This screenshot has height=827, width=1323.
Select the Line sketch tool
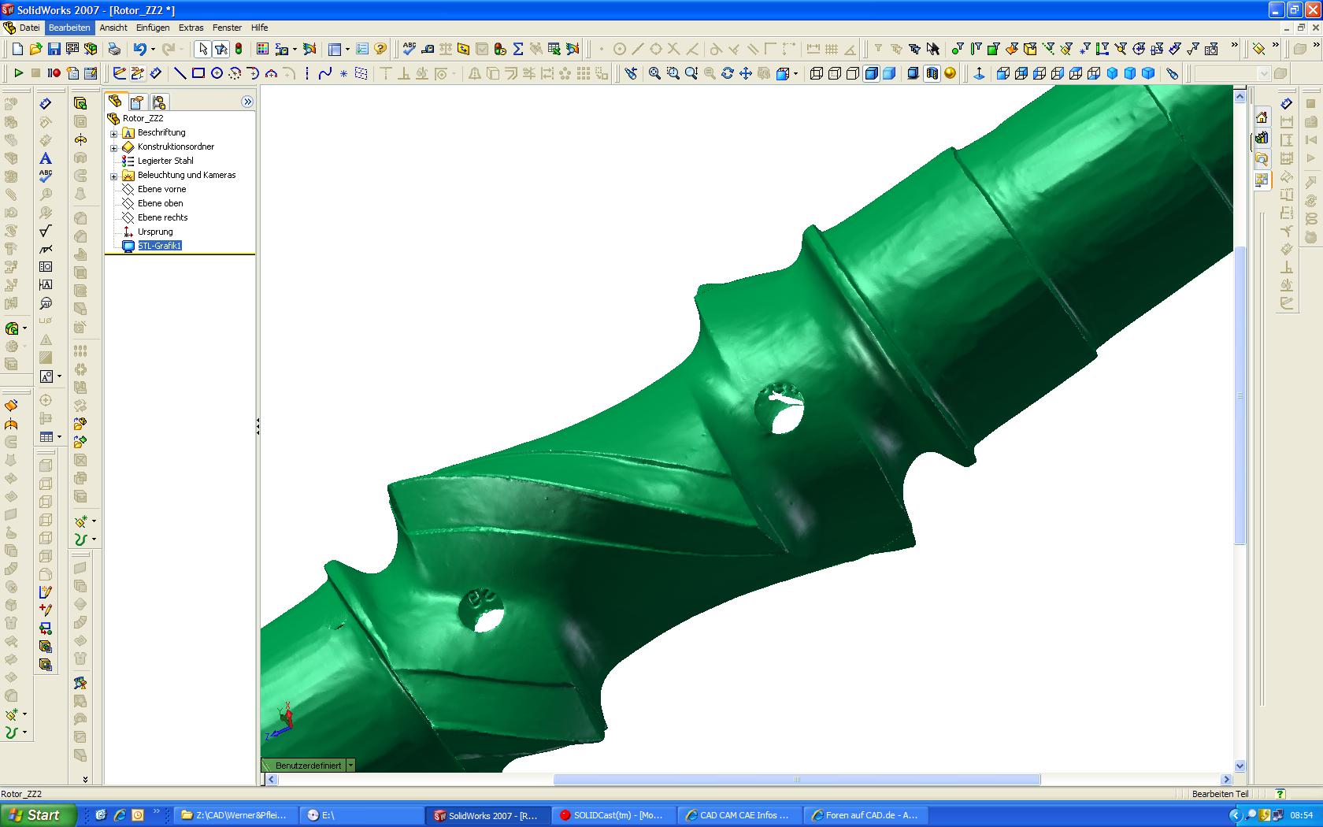pos(180,73)
